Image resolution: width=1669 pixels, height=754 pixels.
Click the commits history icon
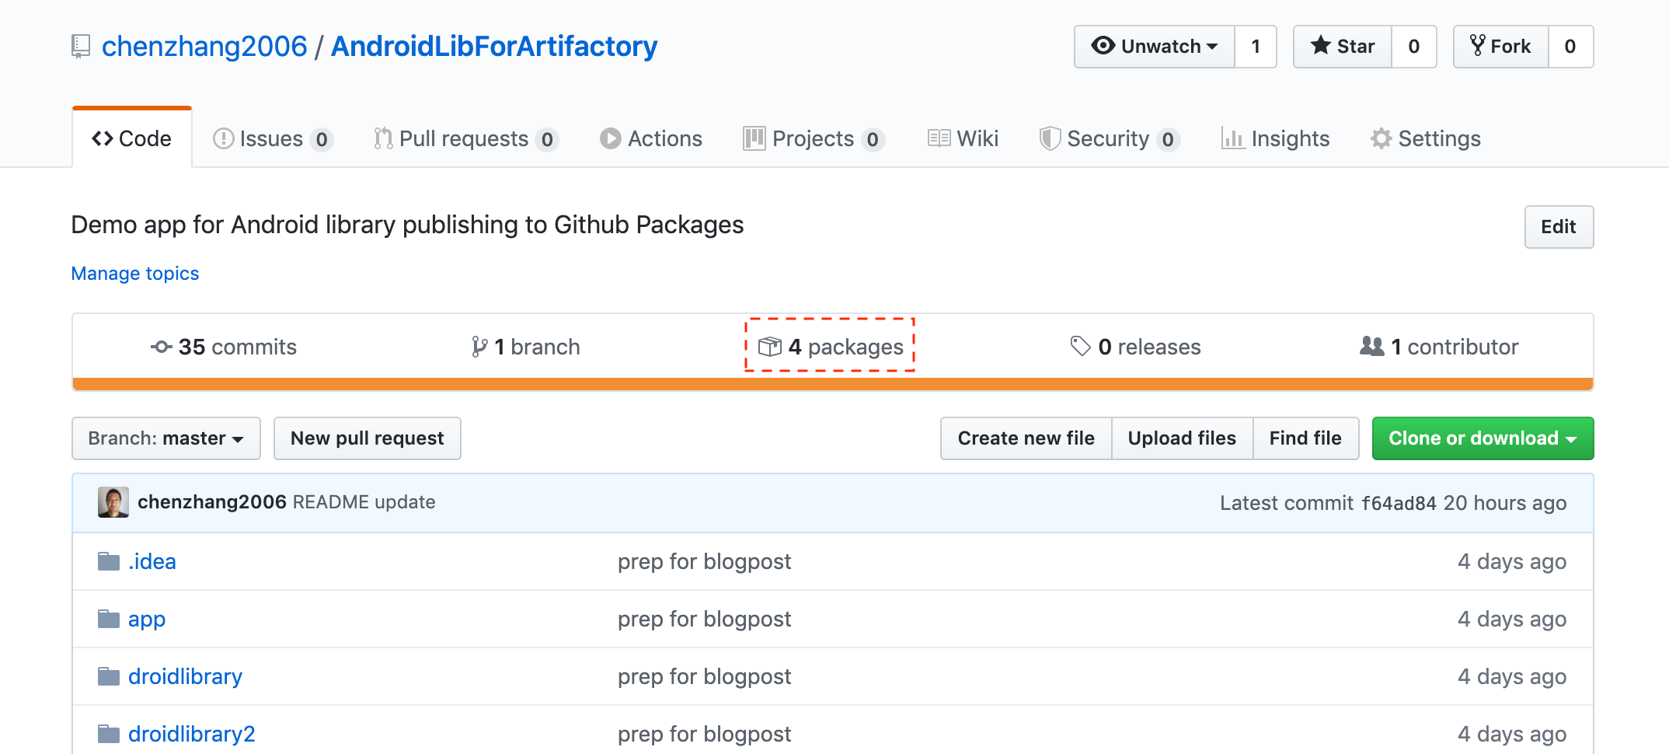point(161,347)
